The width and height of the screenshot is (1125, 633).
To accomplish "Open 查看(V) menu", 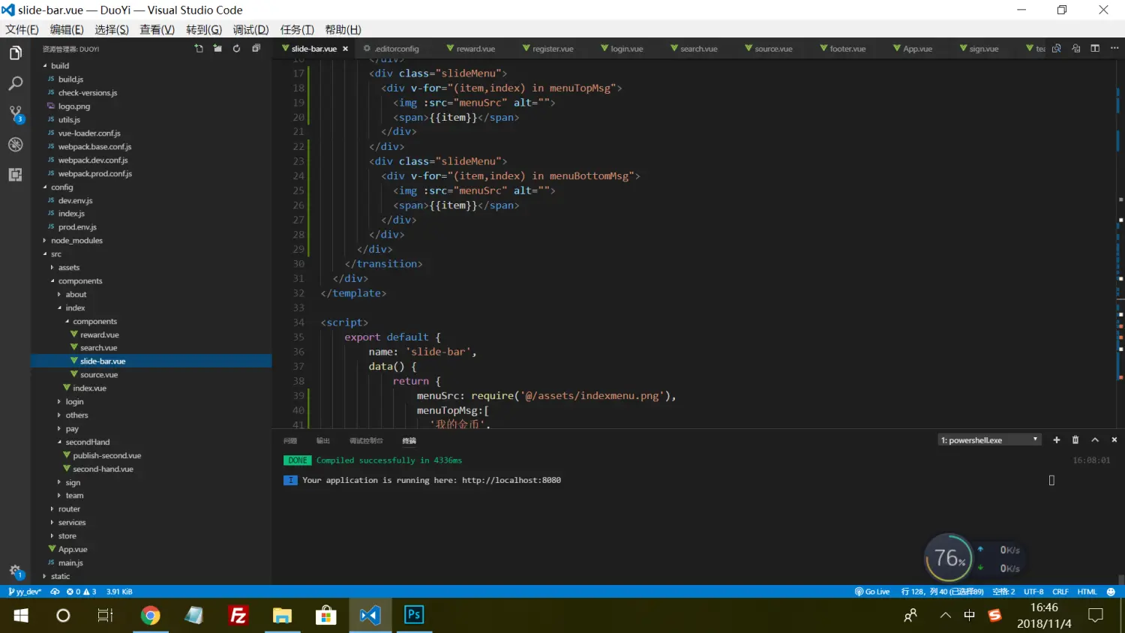I will pyautogui.click(x=157, y=29).
